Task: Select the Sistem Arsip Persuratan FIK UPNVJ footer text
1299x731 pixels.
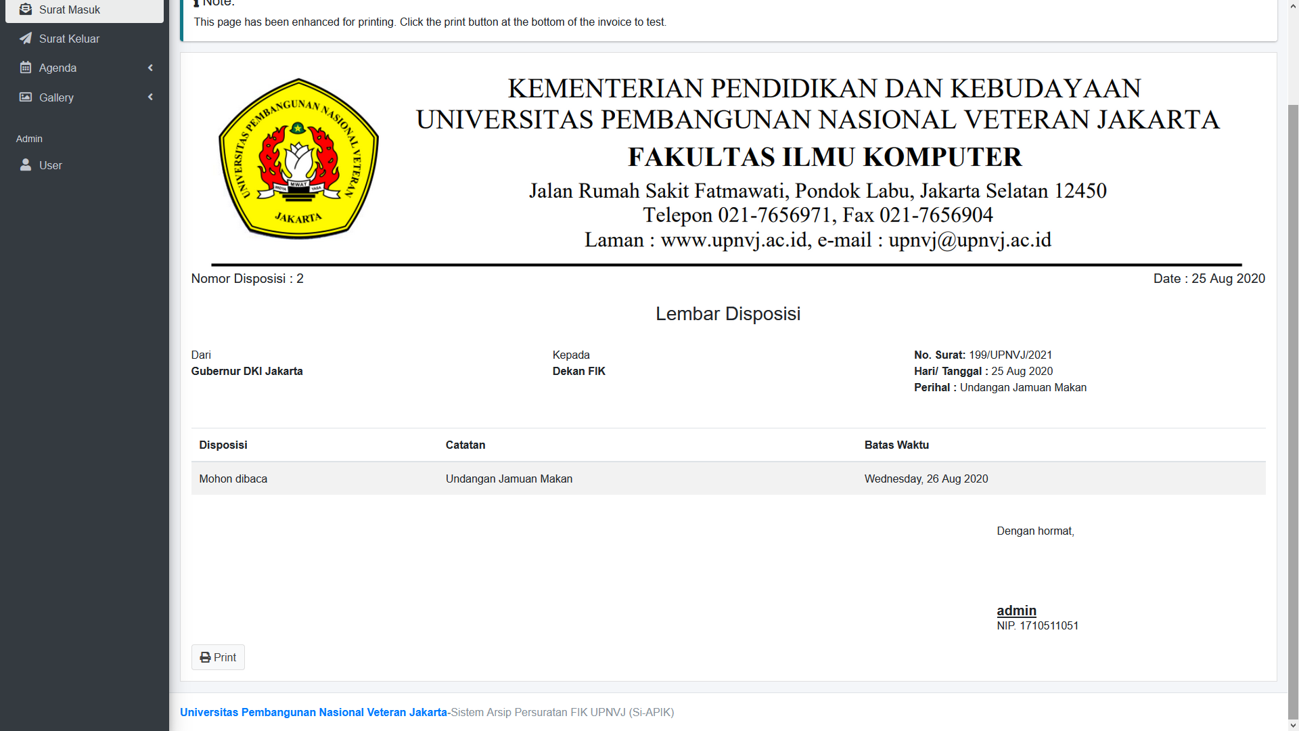Action: [562, 712]
